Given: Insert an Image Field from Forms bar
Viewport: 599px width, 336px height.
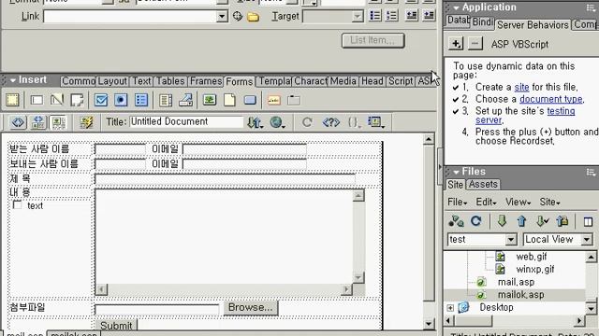Looking at the screenshot, I should tap(210, 100).
